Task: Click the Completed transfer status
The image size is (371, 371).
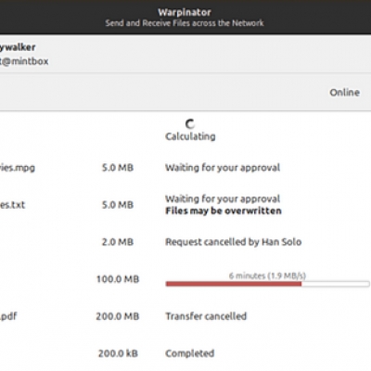Action: pyautogui.click(x=190, y=353)
